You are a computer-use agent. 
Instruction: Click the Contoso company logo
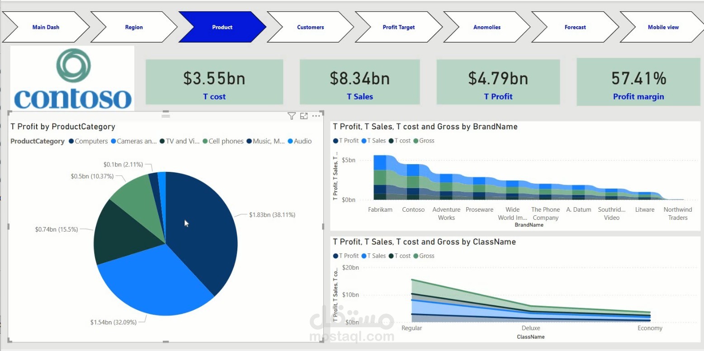71,77
